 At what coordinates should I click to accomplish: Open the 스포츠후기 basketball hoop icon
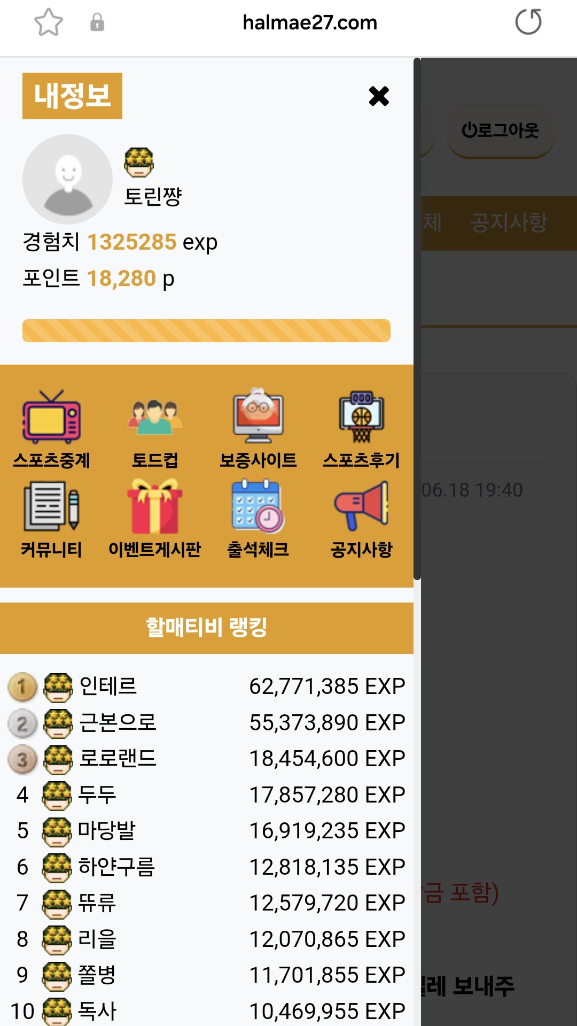[362, 416]
